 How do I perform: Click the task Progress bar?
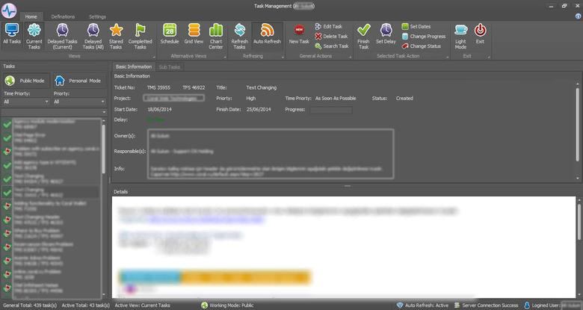[331, 110]
